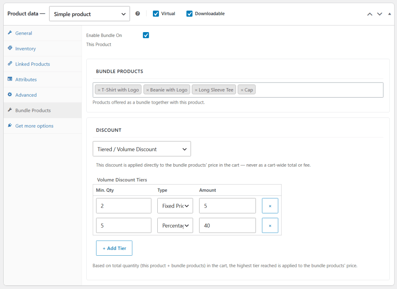The image size is (397, 289).
Task: Click the Amount field containing 40
Action: [227, 225]
